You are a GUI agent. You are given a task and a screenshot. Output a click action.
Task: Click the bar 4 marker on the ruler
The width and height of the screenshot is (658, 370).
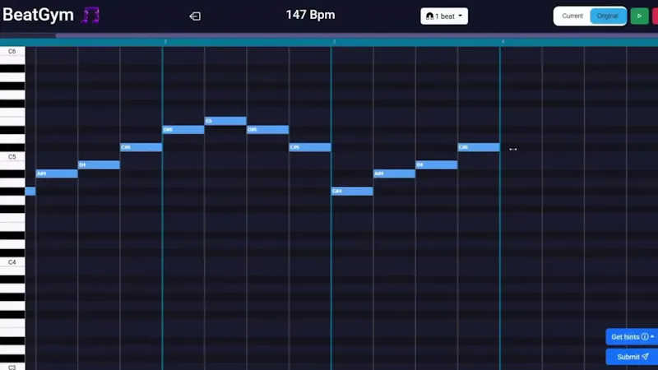pos(503,42)
